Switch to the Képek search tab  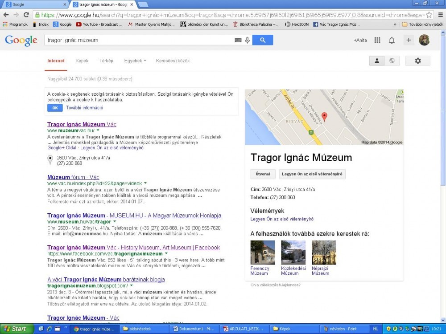pyautogui.click(x=82, y=61)
